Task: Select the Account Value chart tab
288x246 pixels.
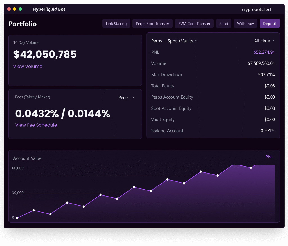Action: click(27, 158)
